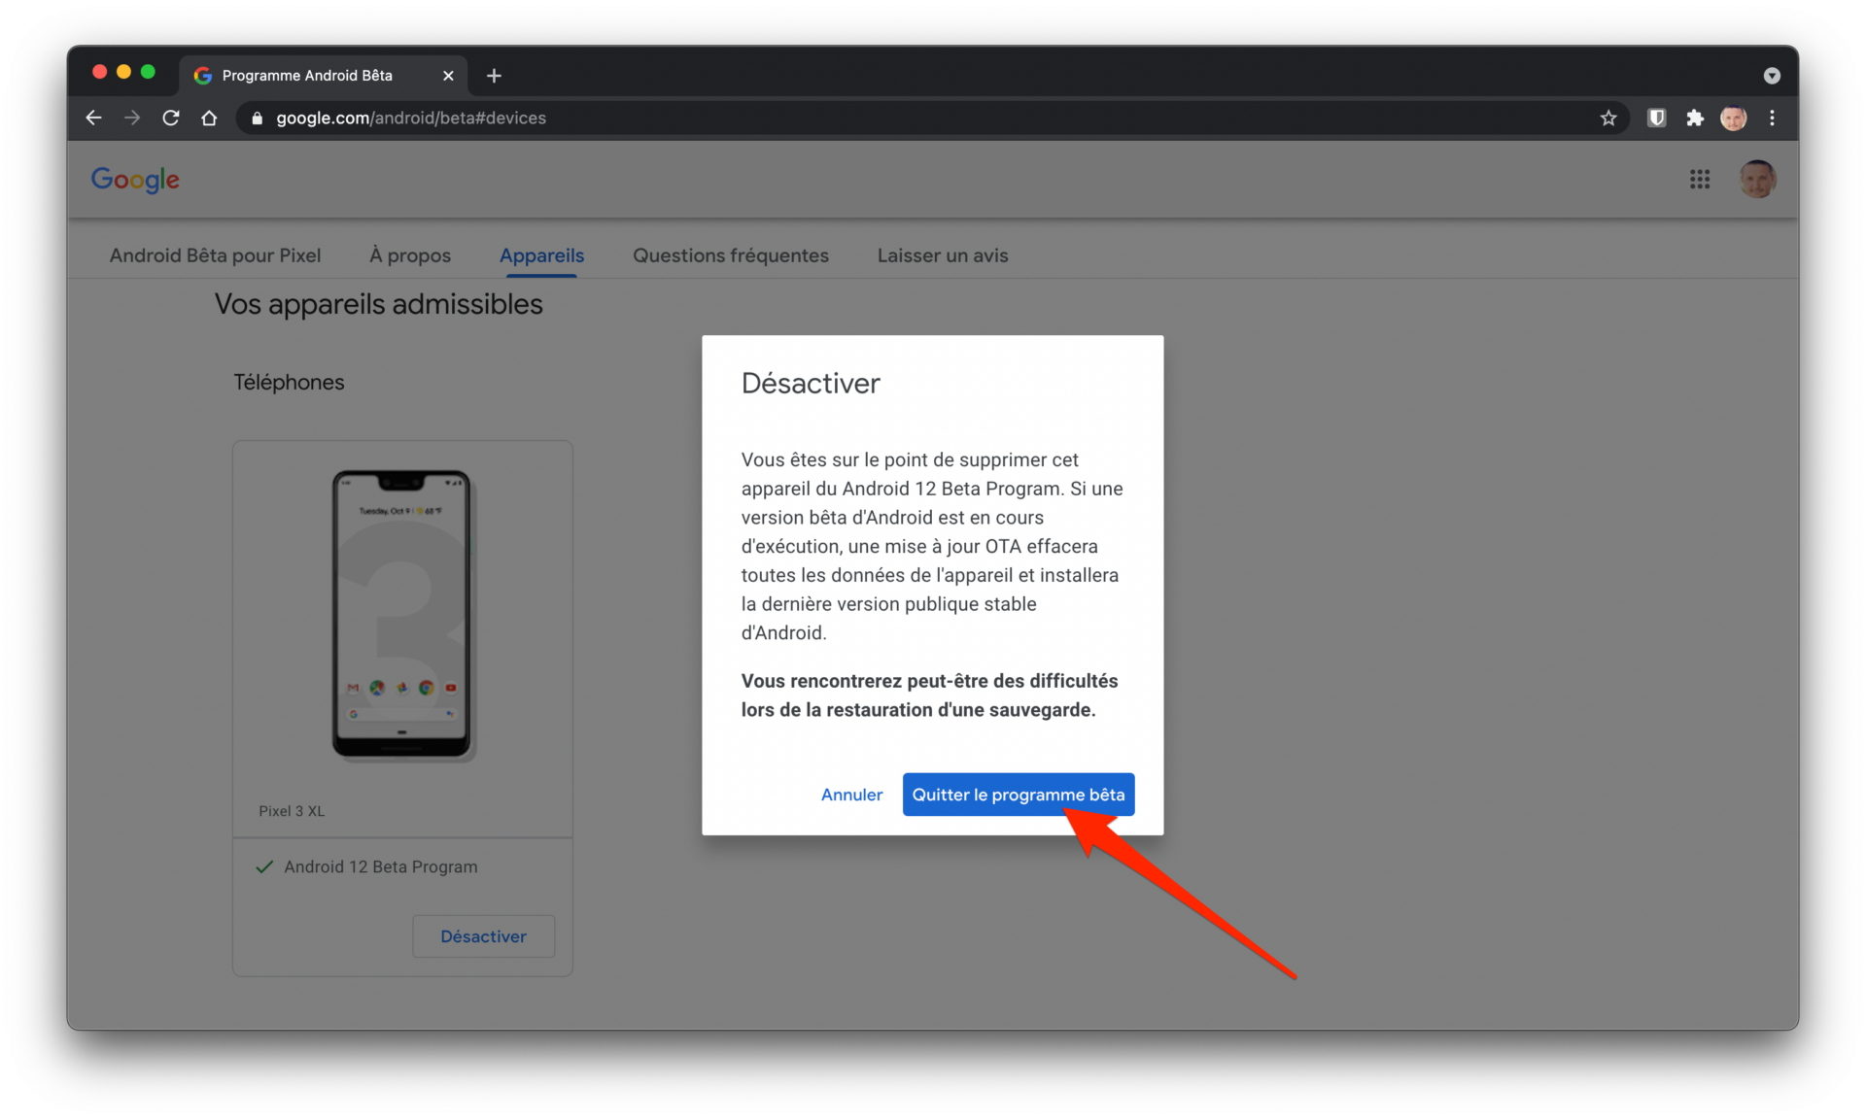The width and height of the screenshot is (1866, 1119).
Task: Maximize the window with the green button
Action: click(148, 72)
